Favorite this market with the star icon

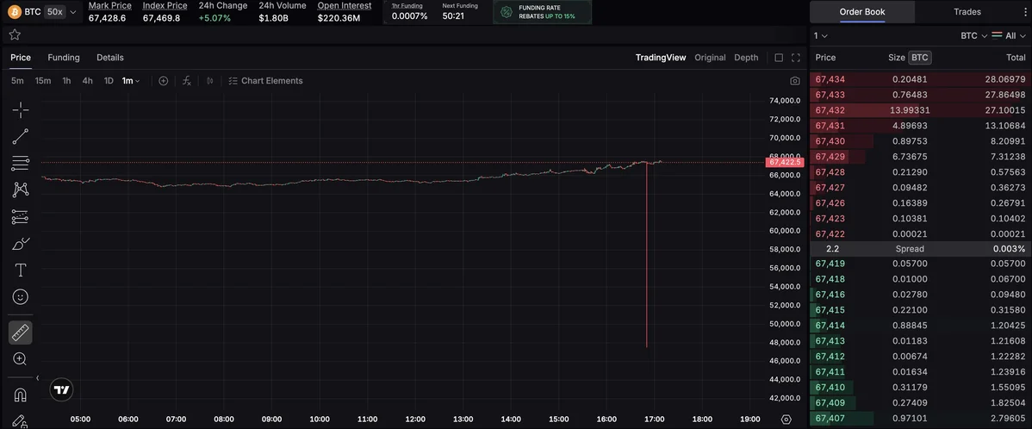click(x=15, y=34)
